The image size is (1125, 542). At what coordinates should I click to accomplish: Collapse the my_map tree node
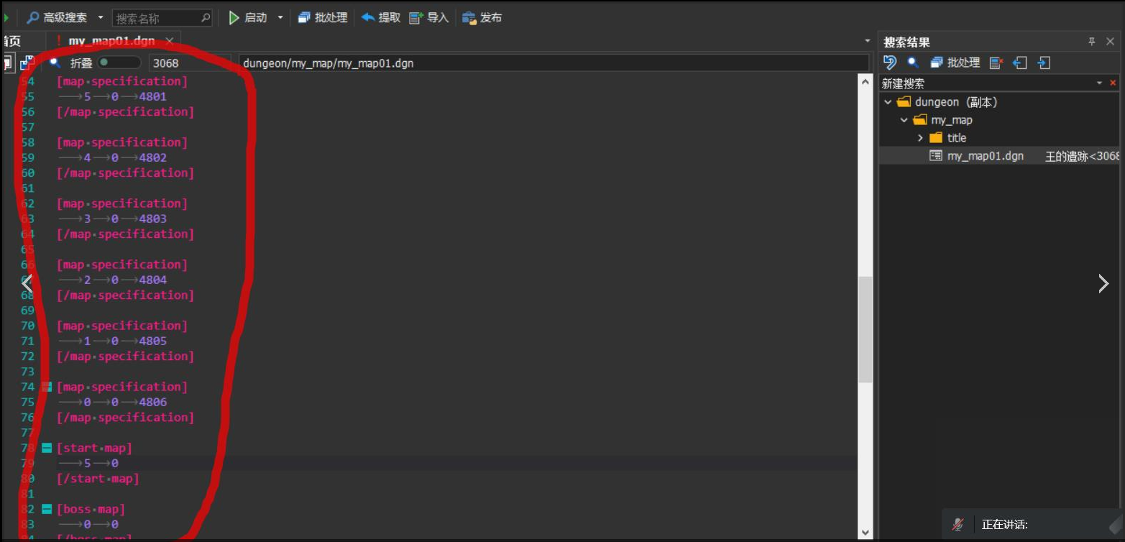tap(904, 120)
